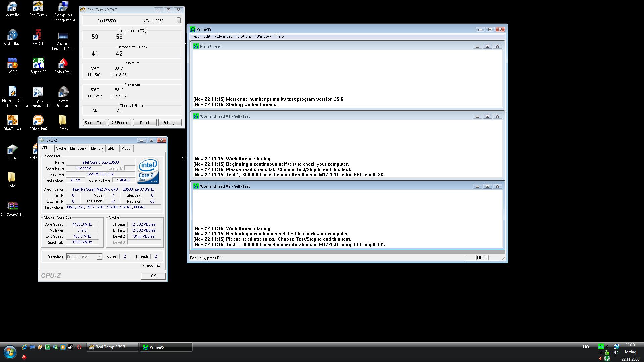Click the Prime95 taskbar button
Screen dimensions: 644x362
[x=166, y=347]
